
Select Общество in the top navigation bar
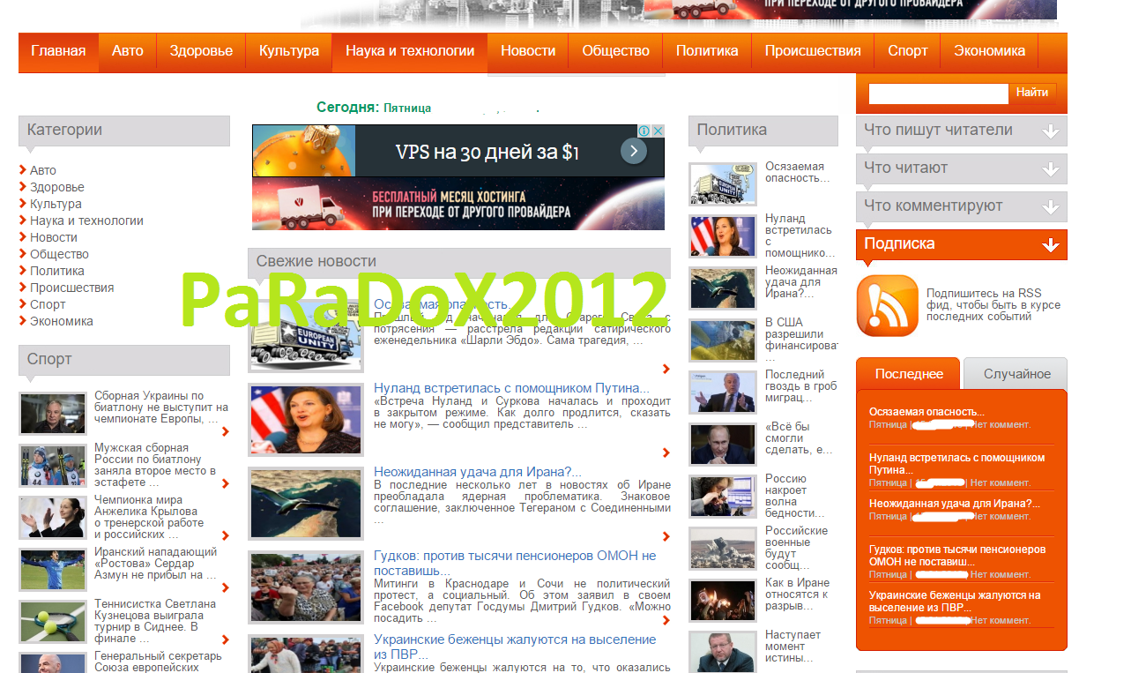[615, 51]
